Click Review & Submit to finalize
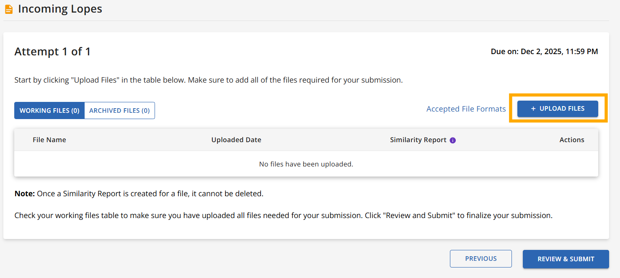 pyautogui.click(x=566, y=259)
